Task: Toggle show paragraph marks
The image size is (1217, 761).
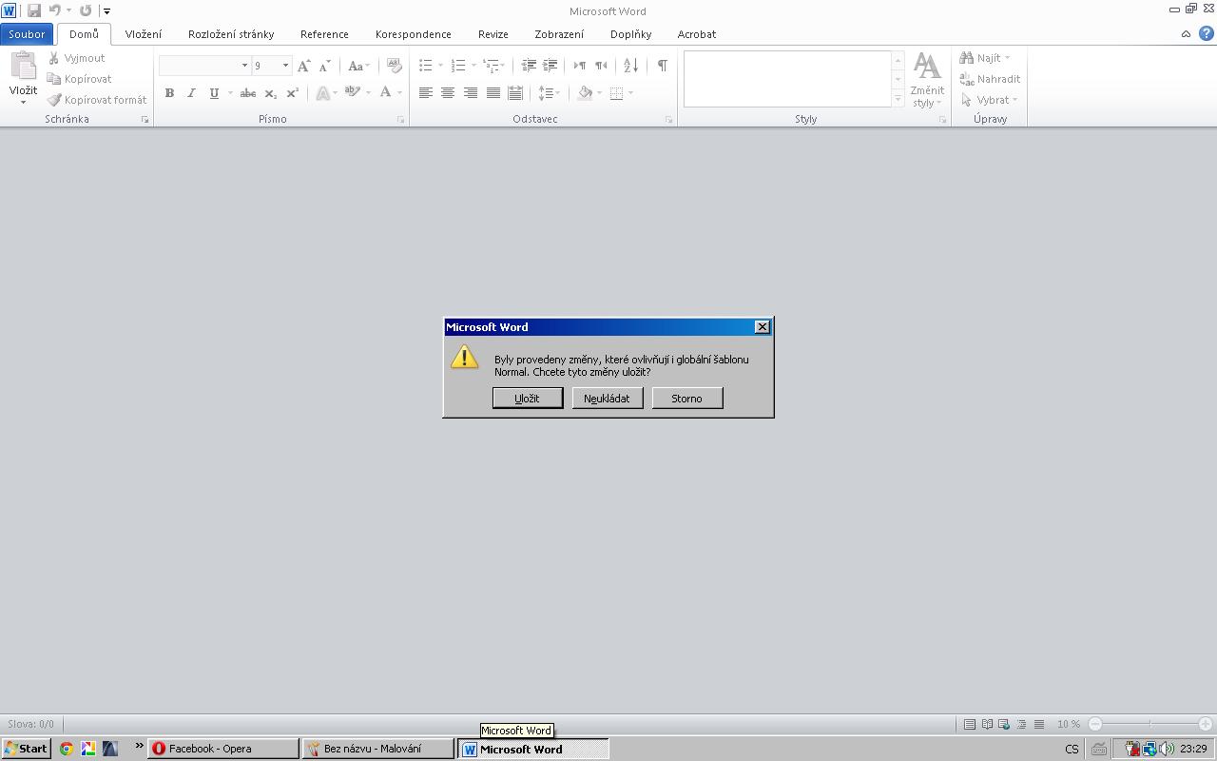Action: pyautogui.click(x=662, y=66)
